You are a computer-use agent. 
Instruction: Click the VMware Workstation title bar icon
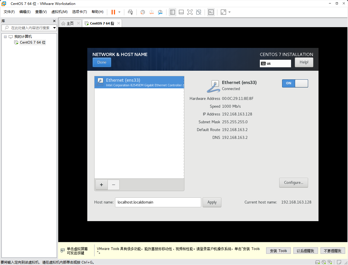[4, 3]
